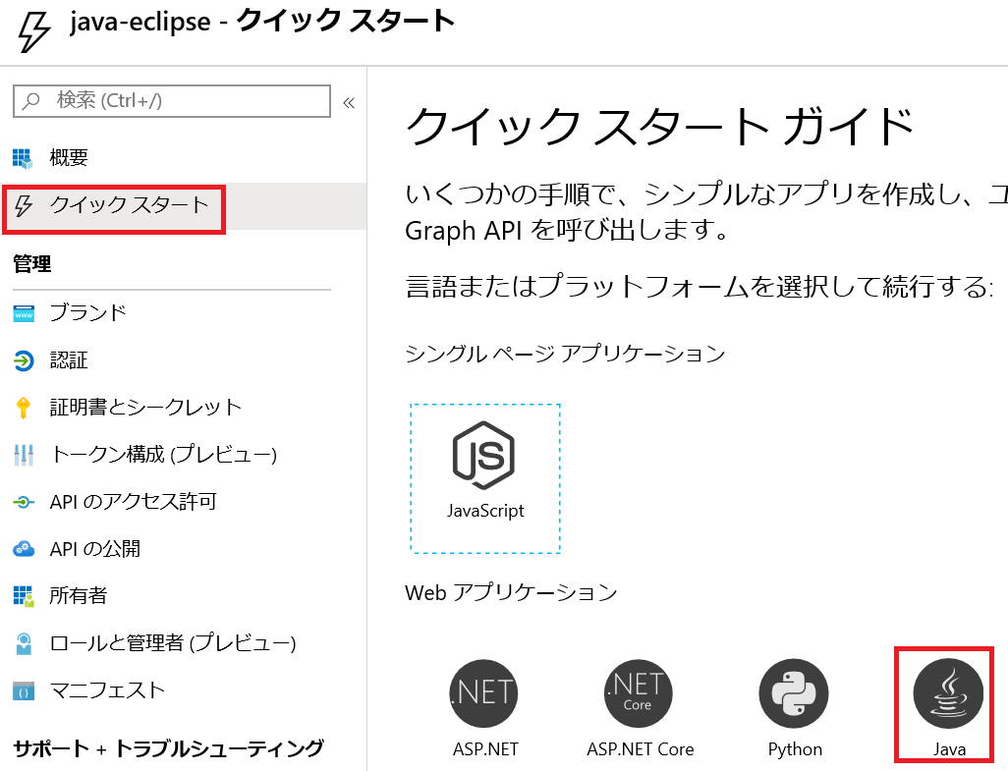This screenshot has width=1008, height=771.
Task: Select the ASP.NET label under Web apps
Action: (485, 749)
